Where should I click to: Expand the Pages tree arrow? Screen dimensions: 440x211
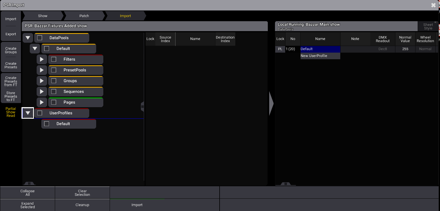coord(42,102)
